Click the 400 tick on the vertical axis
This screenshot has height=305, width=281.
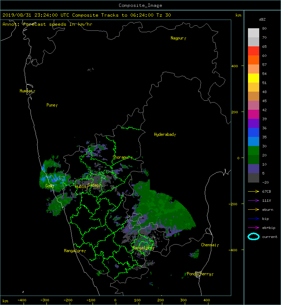click(235, 66)
